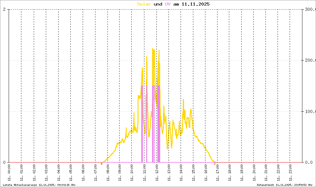Click the '2' value on left UV axis
Screen dimensions: 316x187
click(x=4, y=10)
